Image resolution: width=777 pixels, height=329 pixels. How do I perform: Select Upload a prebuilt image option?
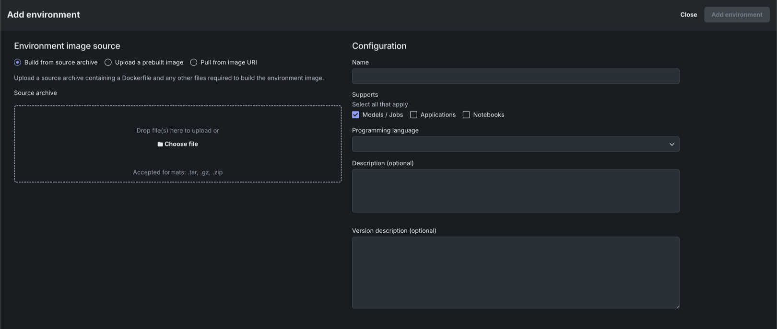tap(108, 62)
